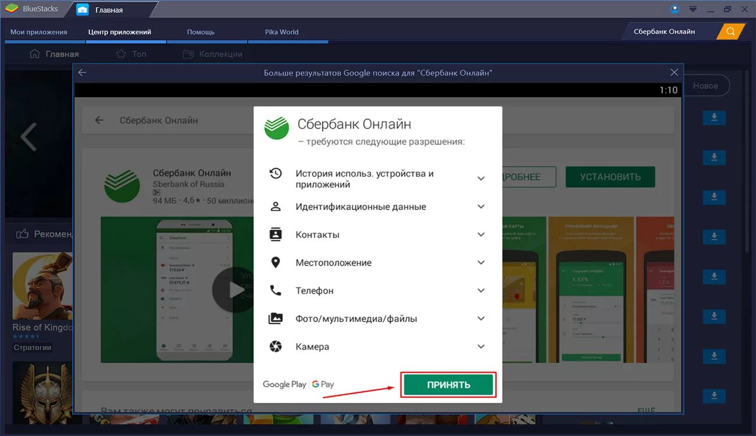Image resolution: width=756 pixels, height=436 pixels.
Task: Click the third download icon in right column
Action: point(714,198)
